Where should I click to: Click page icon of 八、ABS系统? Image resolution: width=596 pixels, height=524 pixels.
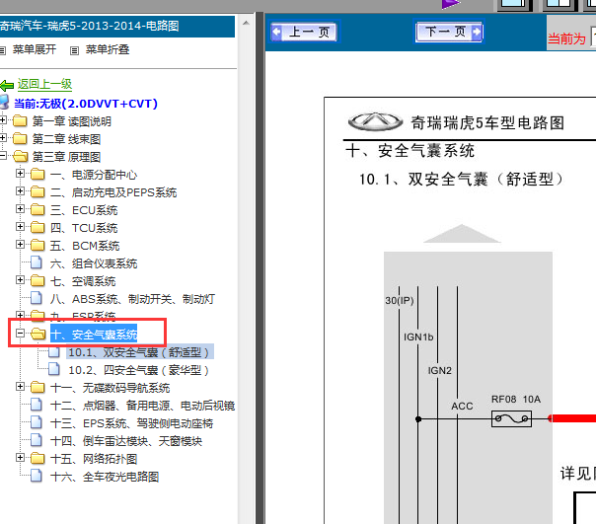tap(37, 298)
